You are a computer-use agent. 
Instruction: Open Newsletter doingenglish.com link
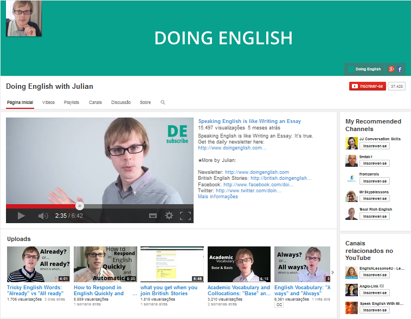pyautogui.click(x=257, y=172)
